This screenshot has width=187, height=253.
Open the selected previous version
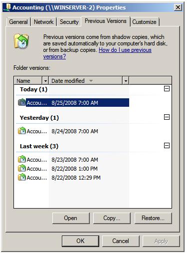(71, 218)
